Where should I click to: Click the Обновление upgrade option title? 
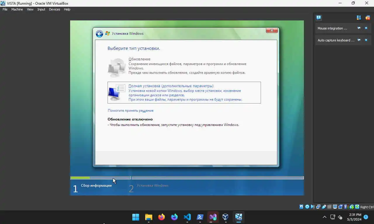139,59
